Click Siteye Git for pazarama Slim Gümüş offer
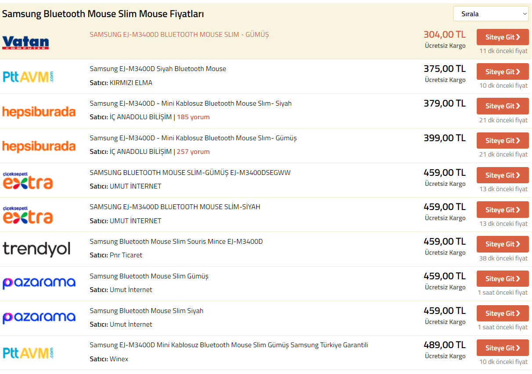532x374 pixels. point(503,279)
